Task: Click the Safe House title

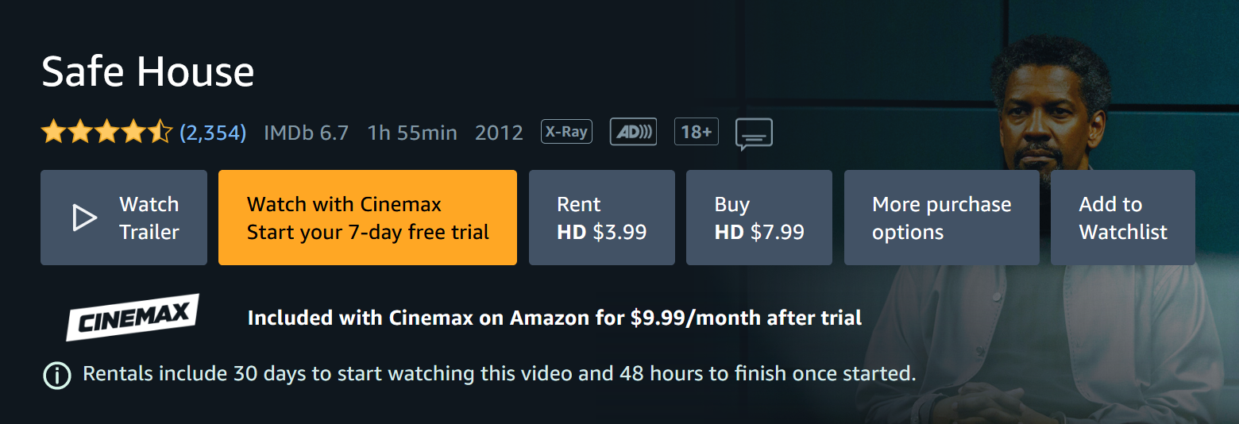Action: click(x=148, y=71)
